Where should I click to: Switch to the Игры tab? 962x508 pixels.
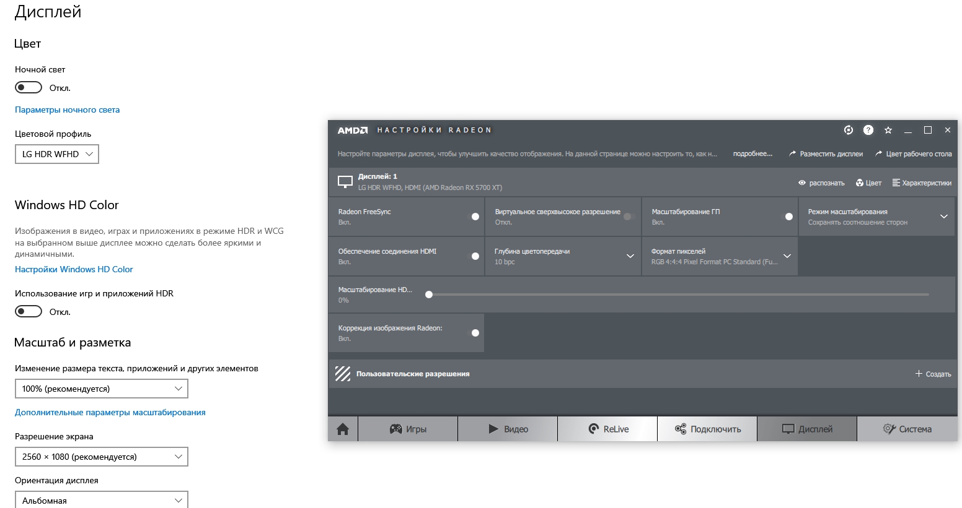[x=408, y=429]
